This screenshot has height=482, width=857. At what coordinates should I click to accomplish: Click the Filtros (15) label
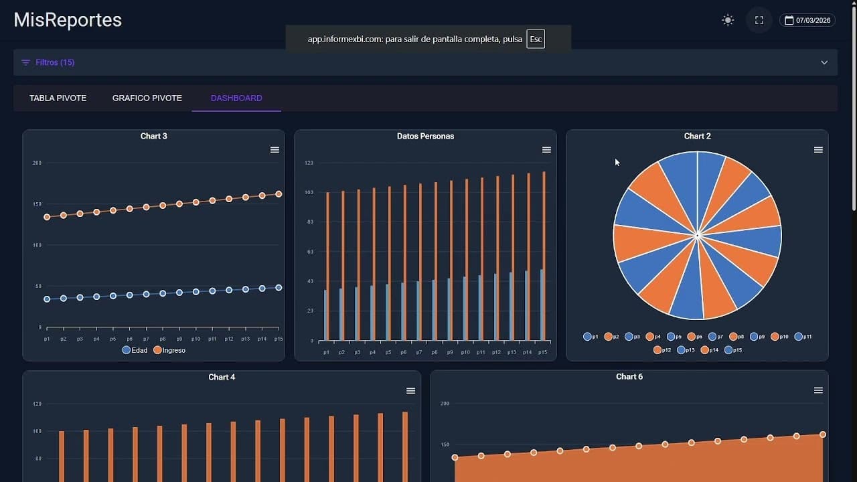click(54, 62)
